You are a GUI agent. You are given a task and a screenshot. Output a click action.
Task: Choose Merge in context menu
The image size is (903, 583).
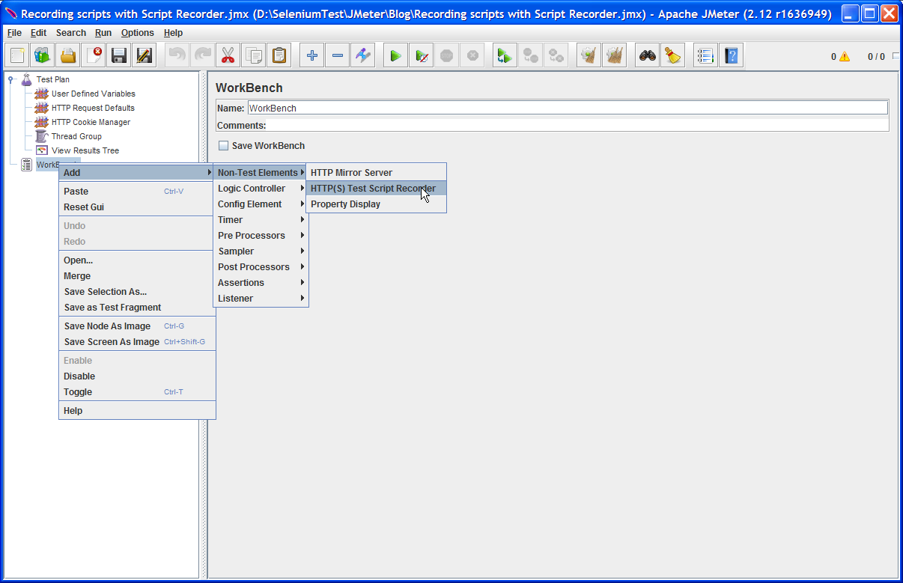tap(137, 275)
